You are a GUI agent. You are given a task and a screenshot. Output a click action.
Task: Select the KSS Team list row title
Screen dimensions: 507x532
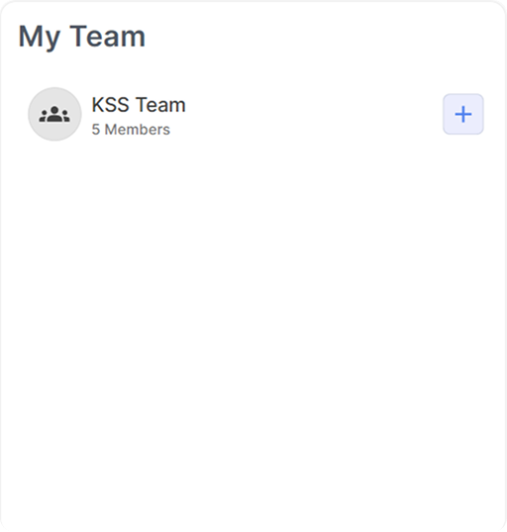(x=139, y=105)
